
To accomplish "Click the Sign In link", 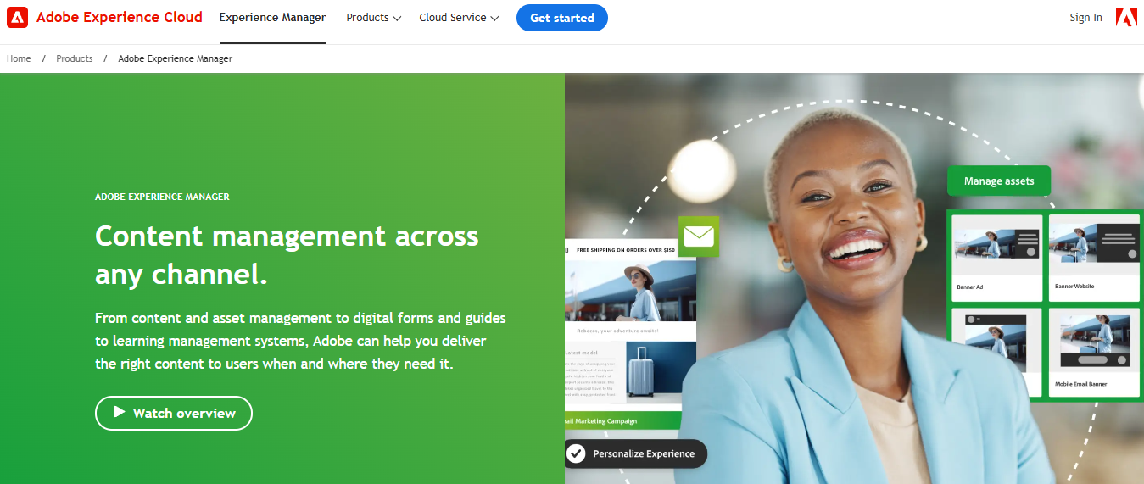I will [x=1086, y=18].
